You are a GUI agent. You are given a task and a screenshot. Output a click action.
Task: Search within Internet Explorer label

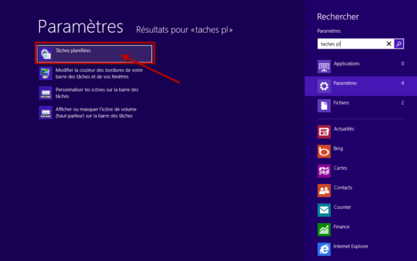(351, 246)
